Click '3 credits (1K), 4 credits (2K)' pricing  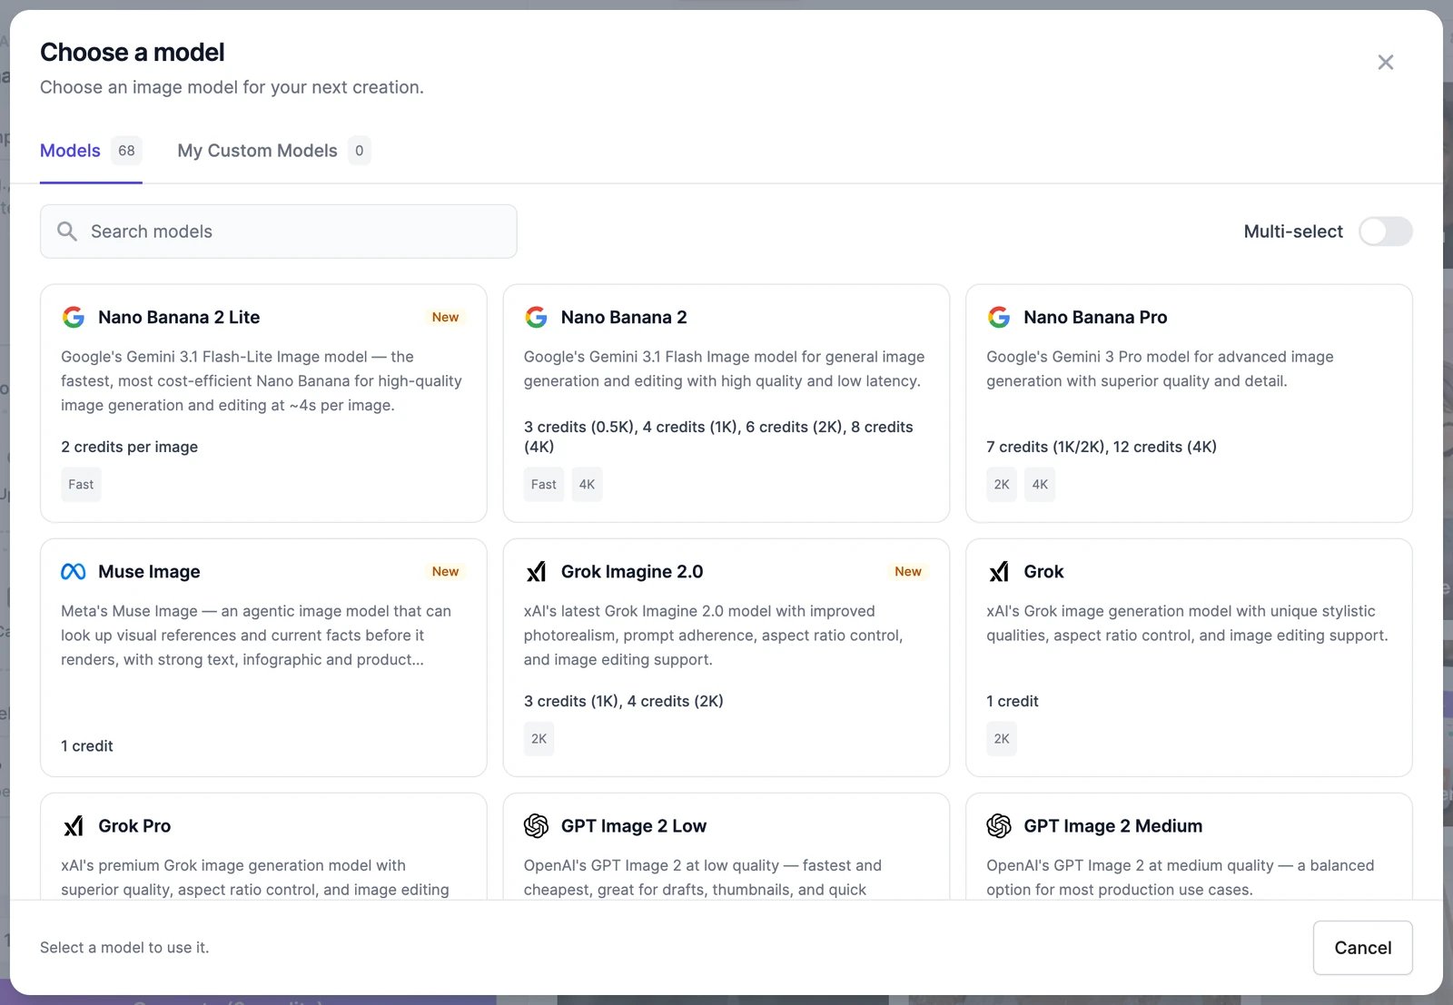624,701
